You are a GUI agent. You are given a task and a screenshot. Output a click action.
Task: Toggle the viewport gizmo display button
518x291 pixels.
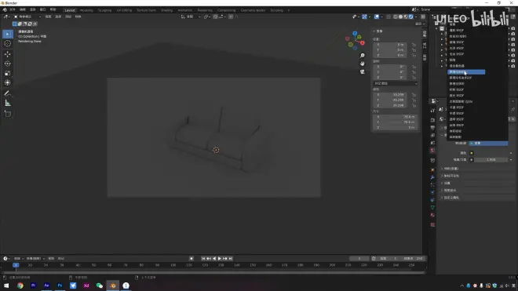364,16
